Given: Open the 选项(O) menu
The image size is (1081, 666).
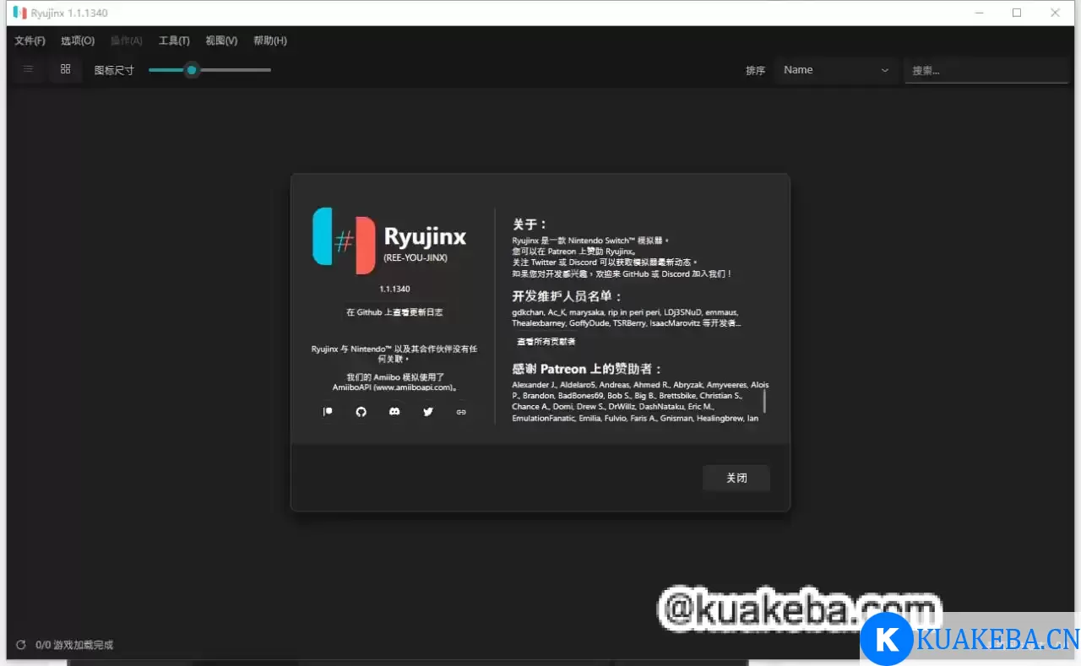Looking at the screenshot, I should [78, 41].
